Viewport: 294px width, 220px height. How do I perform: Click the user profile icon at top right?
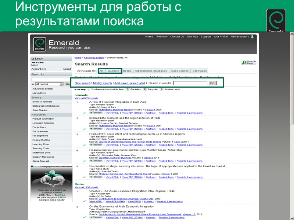(251, 37)
